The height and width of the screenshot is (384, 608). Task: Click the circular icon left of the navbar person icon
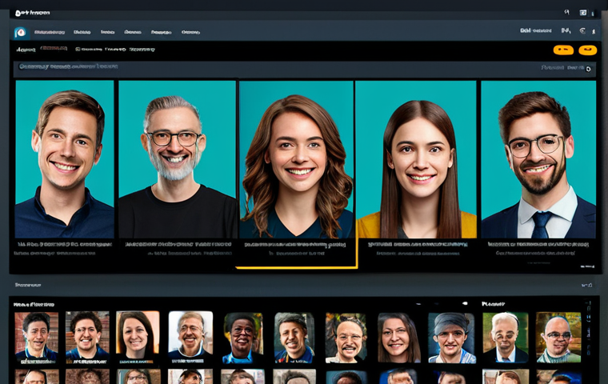coord(582,30)
